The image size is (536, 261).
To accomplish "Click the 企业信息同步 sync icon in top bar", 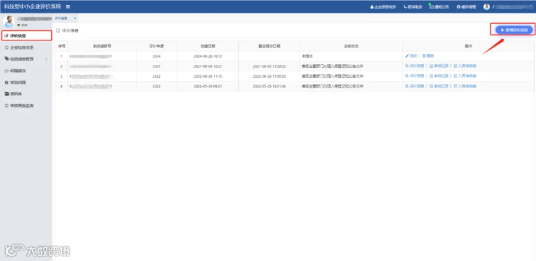I will pyautogui.click(x=372, y=7).
